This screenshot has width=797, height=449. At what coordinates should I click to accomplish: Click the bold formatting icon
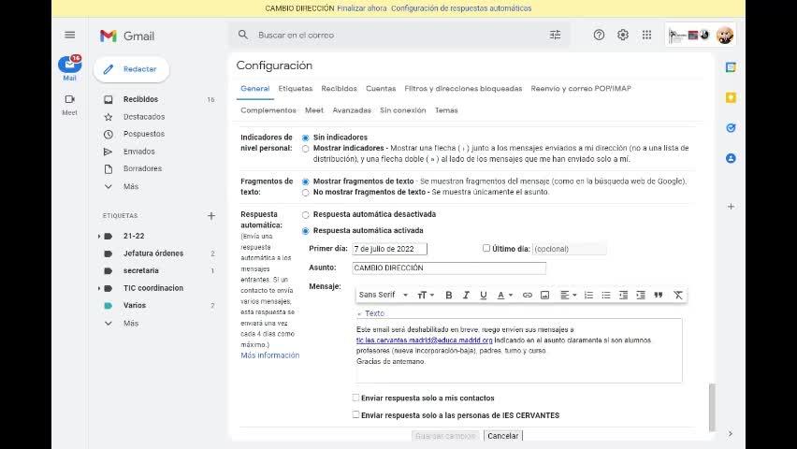448,295
